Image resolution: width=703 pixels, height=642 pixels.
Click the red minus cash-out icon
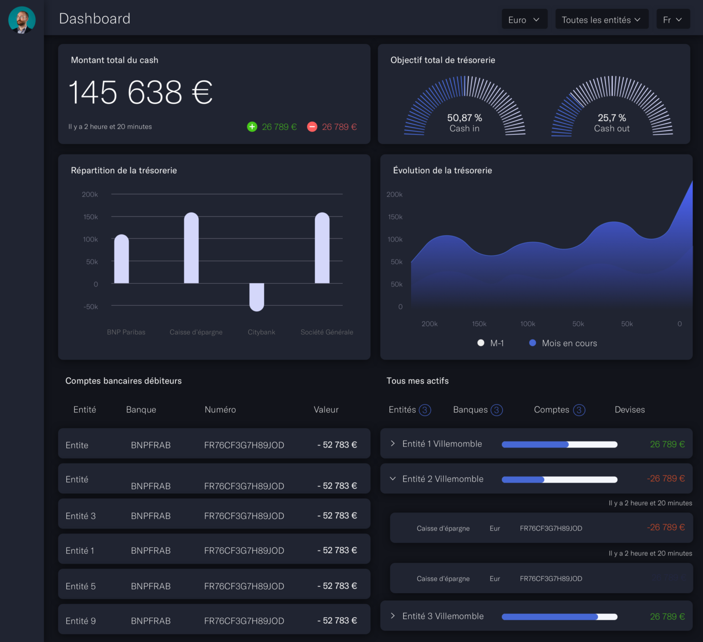click(x=312, y=127)
